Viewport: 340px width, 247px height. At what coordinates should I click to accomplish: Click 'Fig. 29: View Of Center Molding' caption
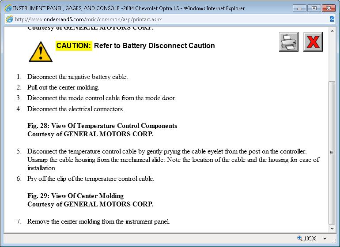point(76,196)
